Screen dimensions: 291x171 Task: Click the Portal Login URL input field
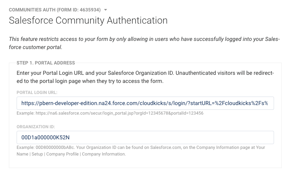point(145,103)
